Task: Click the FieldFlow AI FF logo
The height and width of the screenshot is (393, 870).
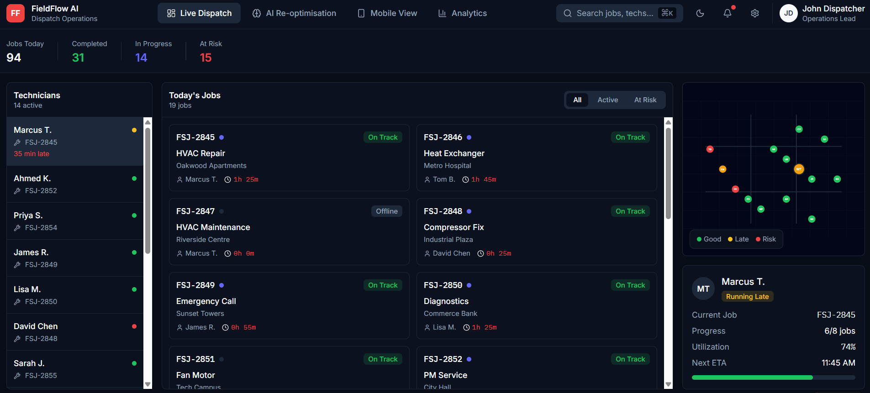Action: point(16,13)
